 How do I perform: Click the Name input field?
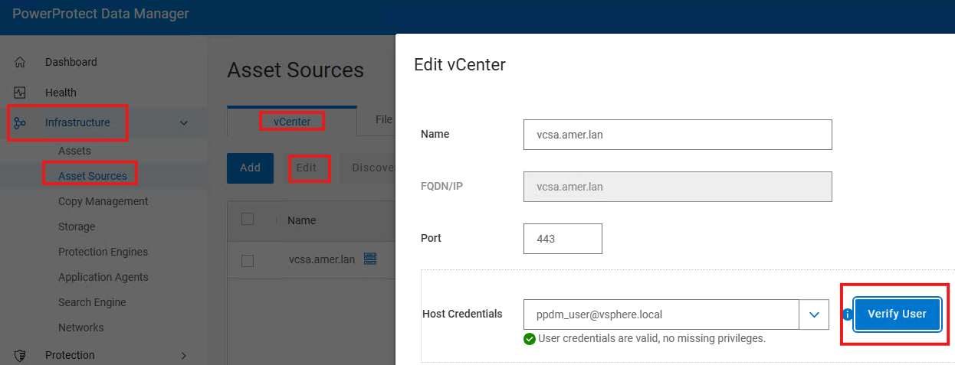(678, 135)
